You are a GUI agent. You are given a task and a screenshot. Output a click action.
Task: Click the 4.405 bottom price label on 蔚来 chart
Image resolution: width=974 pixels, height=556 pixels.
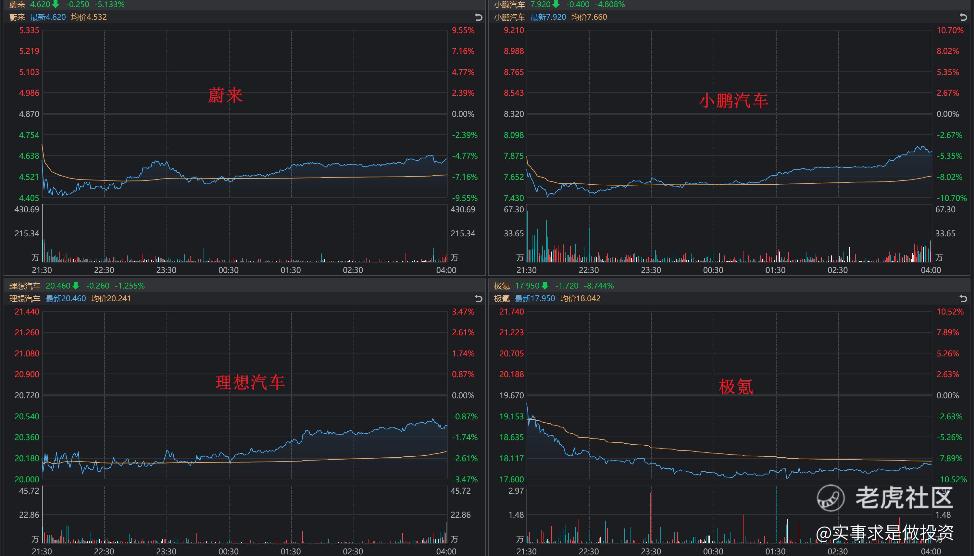point(29,198)
